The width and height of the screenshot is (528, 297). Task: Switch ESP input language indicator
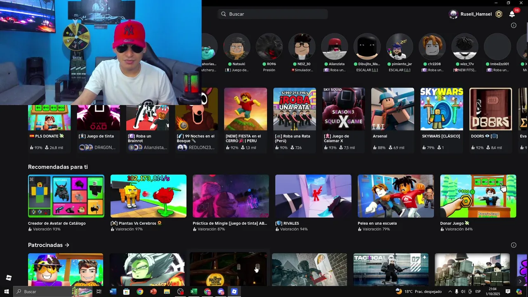[478, 292]
